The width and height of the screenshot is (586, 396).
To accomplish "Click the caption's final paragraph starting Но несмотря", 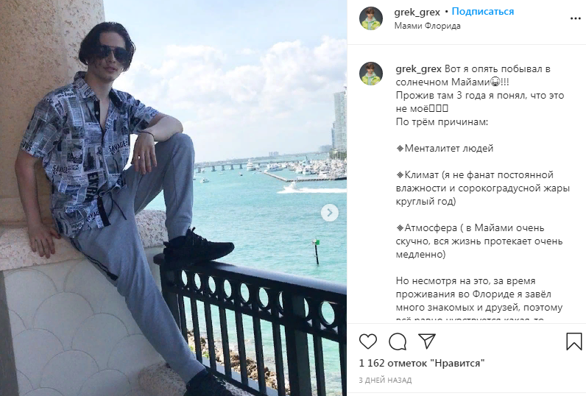I will [x=479, y=299].
